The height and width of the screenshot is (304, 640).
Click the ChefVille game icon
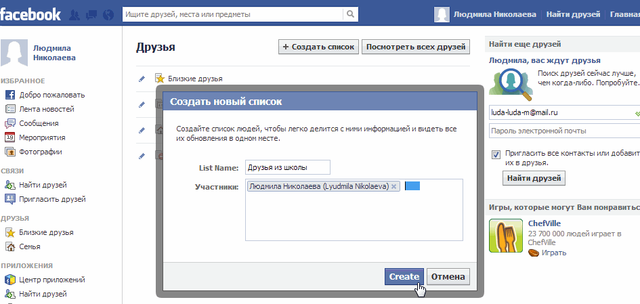[506, 236]
